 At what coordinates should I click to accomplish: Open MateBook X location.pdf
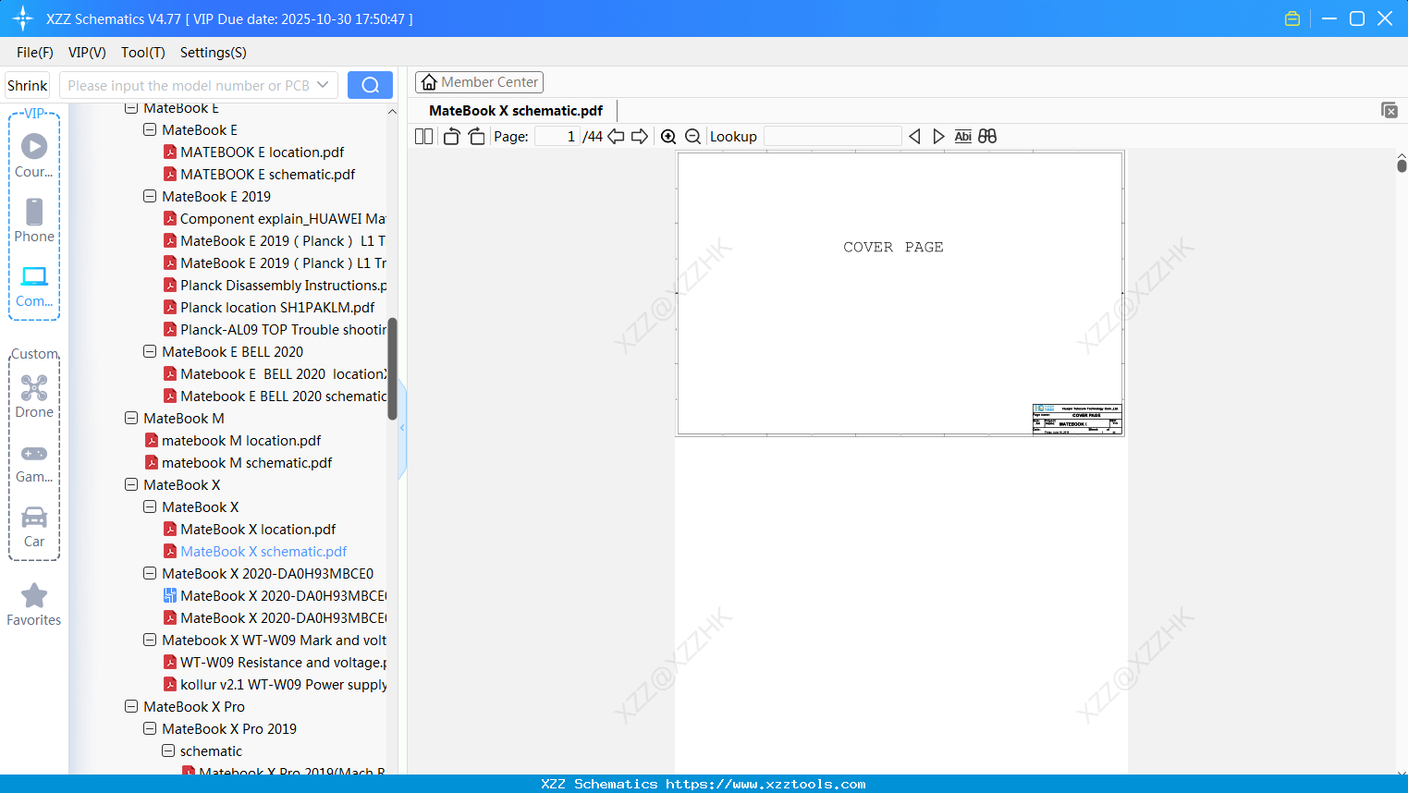(258, 529)
